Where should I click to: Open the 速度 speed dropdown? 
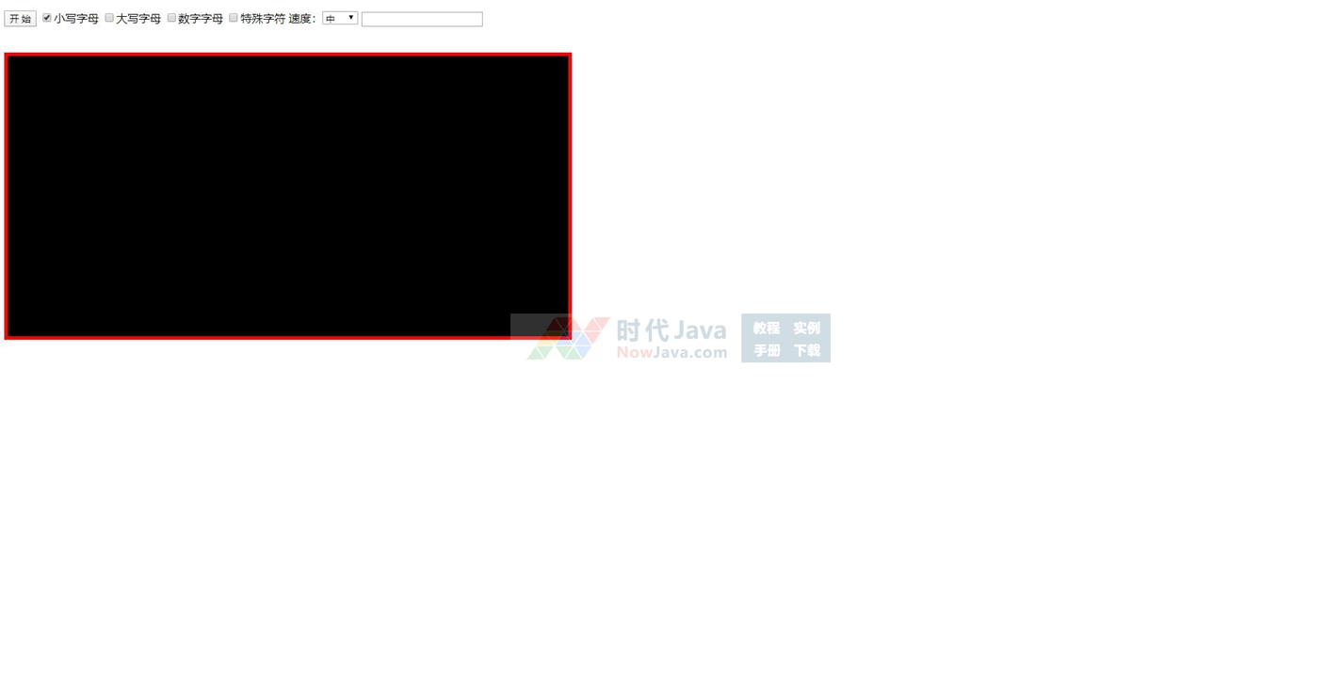click(340, 18)
